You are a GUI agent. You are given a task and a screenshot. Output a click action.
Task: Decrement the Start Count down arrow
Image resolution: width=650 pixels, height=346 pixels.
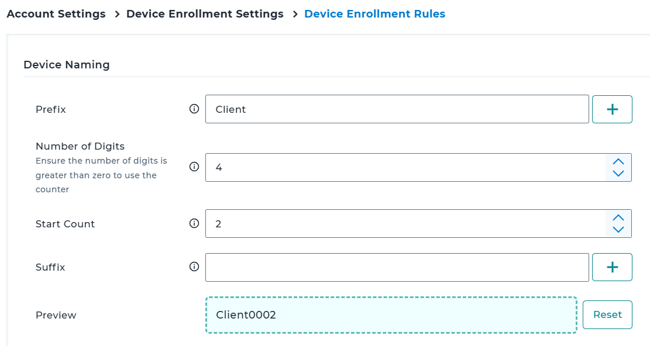pos(618,230)
